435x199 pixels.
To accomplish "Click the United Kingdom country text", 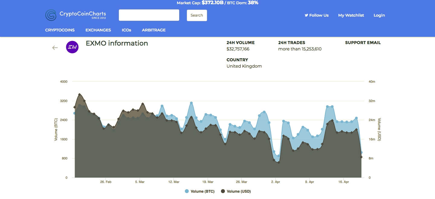I will point(244,66).
